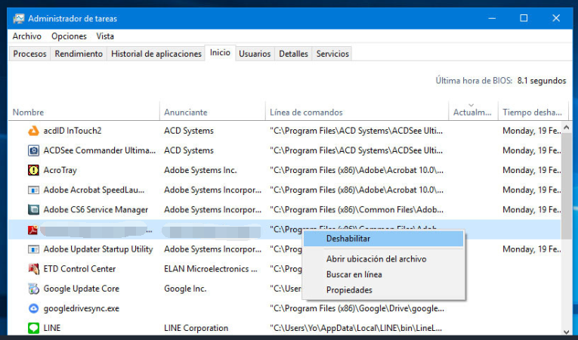
Task: Open the Vista menu
Action: click(105, 36)
